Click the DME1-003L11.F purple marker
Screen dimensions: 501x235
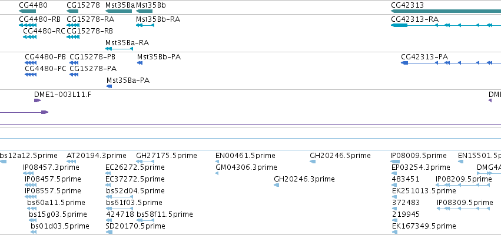[37, 100]
